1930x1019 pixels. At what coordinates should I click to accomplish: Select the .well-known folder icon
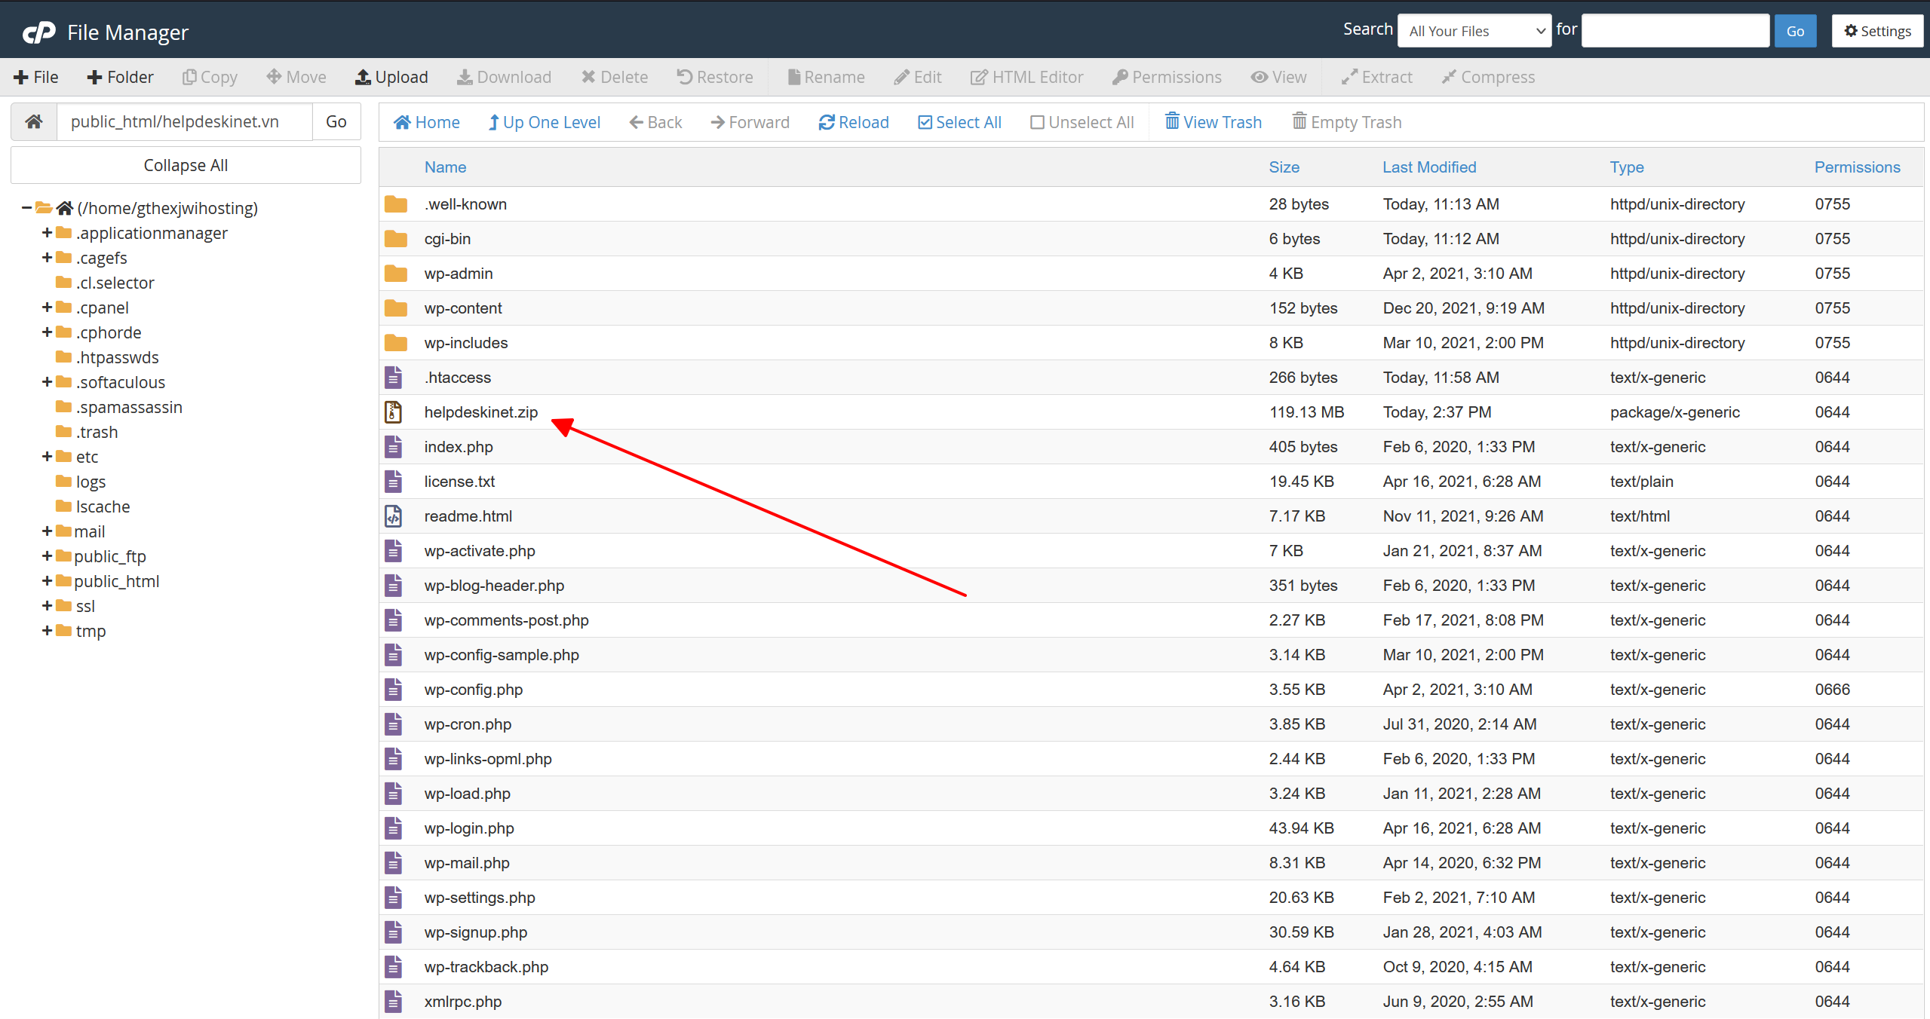point(395,204)
